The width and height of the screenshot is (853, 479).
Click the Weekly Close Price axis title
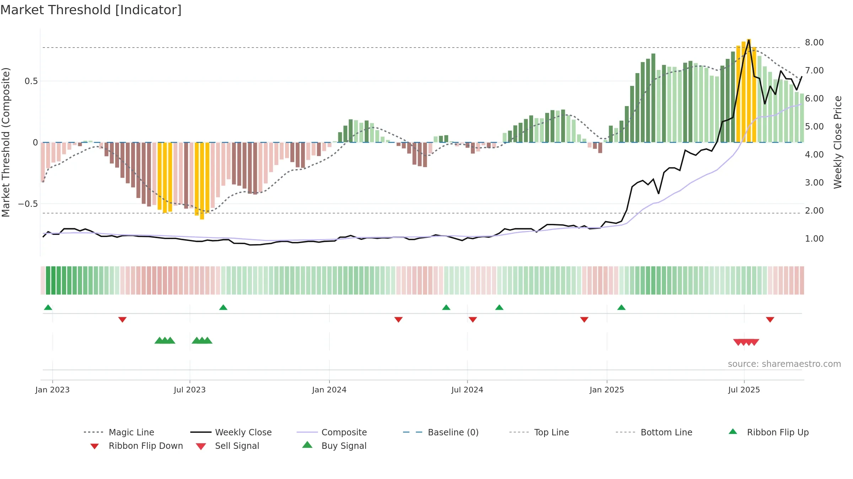coord(838,142)
